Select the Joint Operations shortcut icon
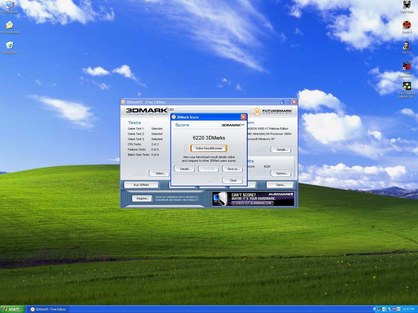 (x=407, y=70)
